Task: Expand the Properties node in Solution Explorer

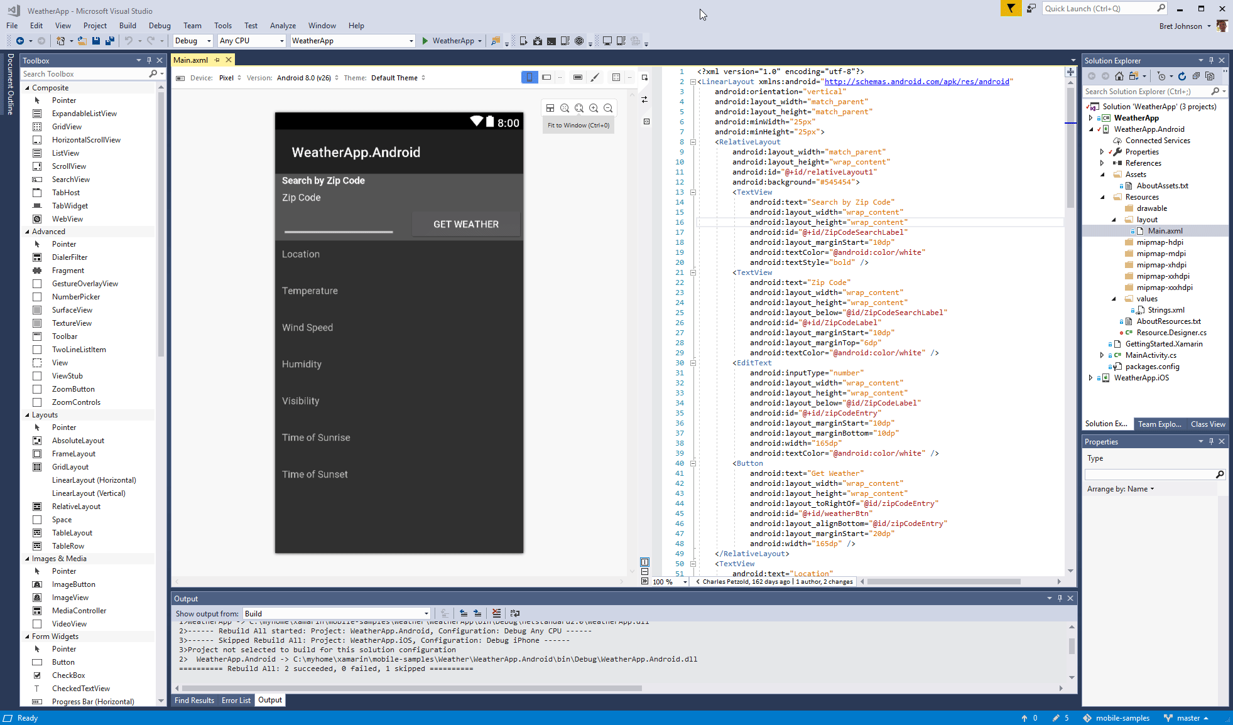Action: (1102, 152)
